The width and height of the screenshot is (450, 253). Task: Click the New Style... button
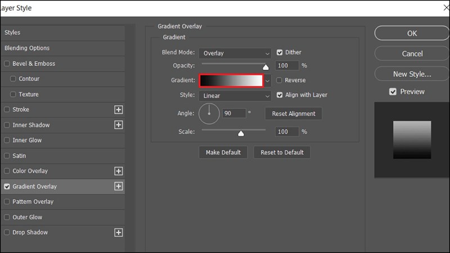coord(412,74)
